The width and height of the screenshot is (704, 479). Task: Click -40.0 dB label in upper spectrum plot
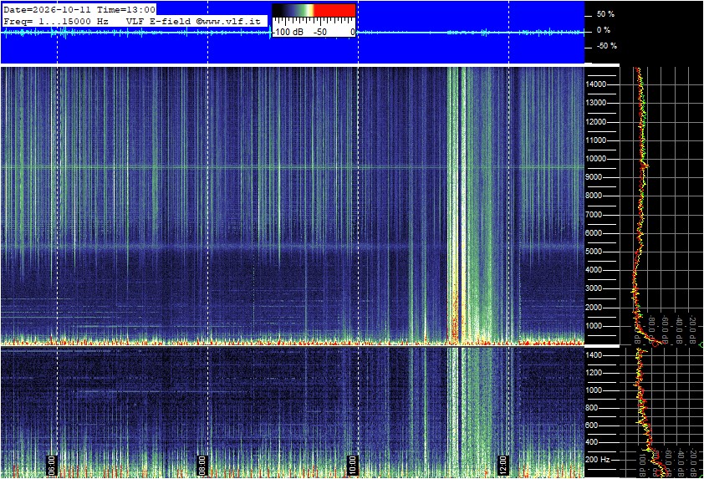pyautogui.click(x=679, y=329)
